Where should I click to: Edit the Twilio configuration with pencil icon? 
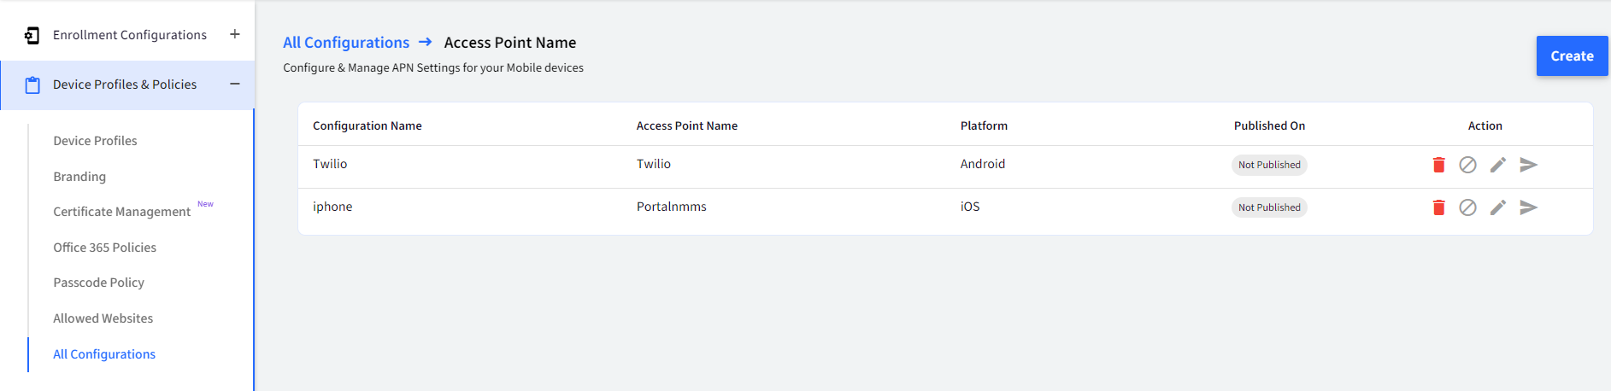click(1498, 165)
